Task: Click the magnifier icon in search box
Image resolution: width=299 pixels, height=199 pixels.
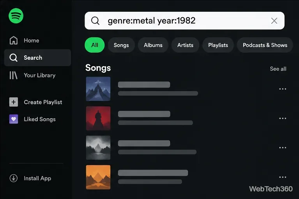Action: (95, 21)
